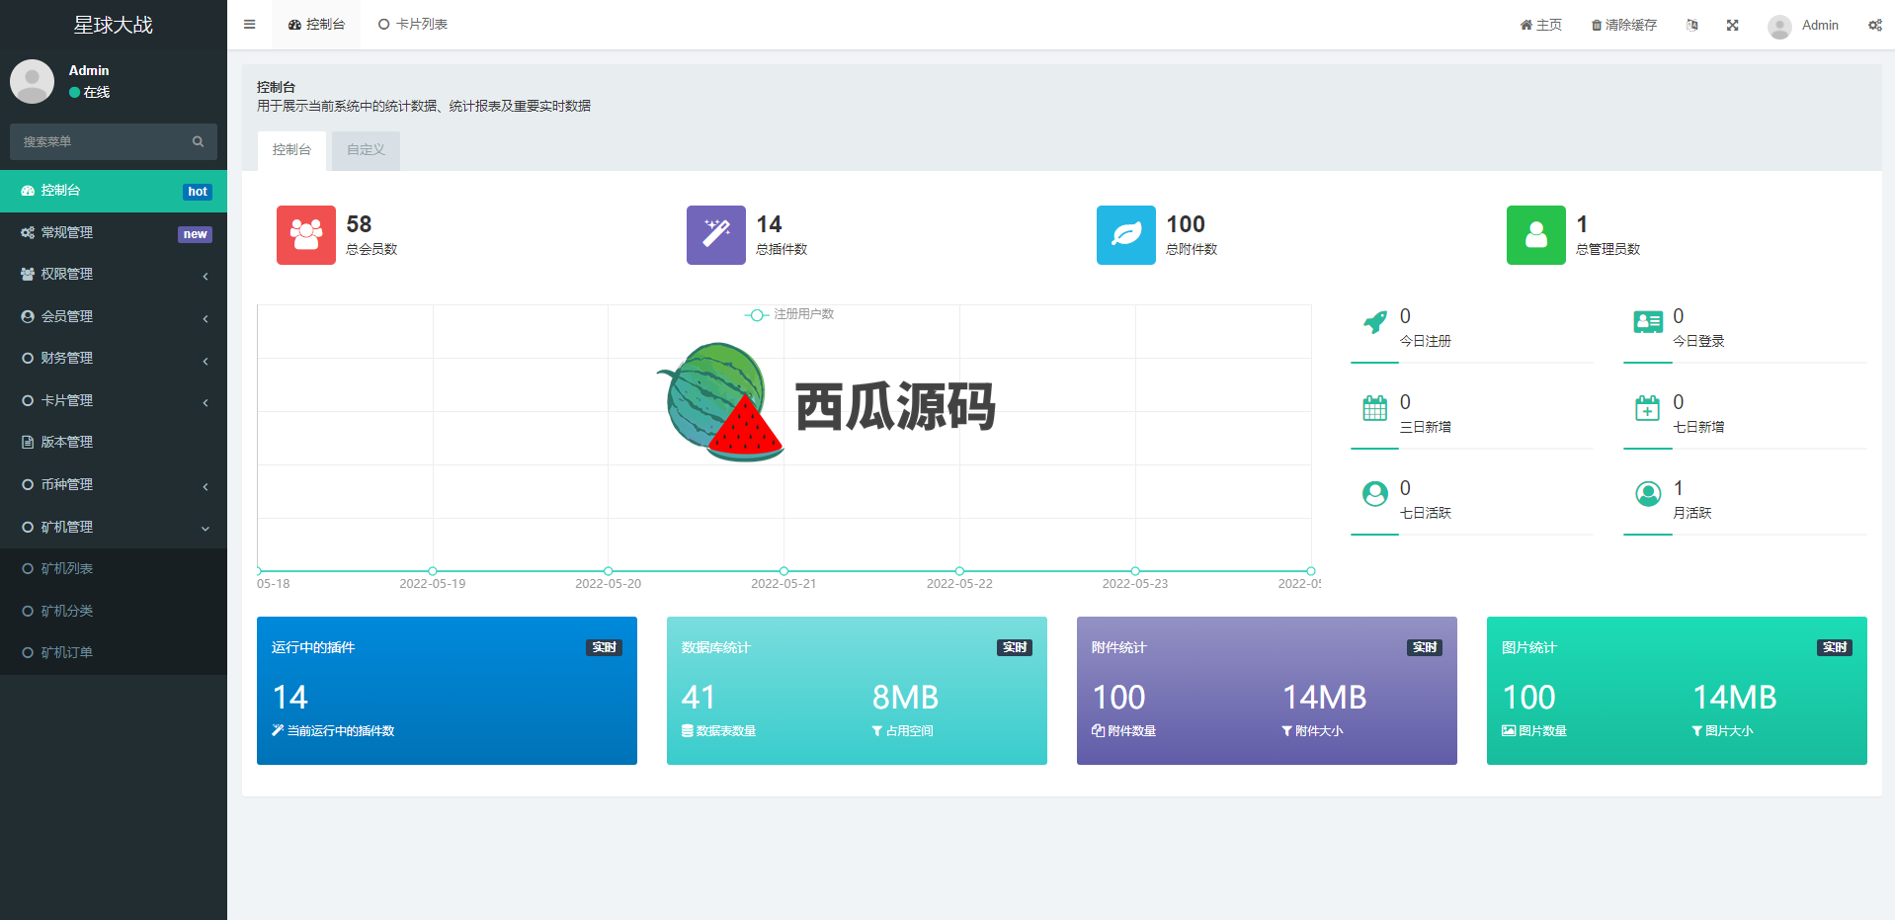Click the Admin avatar in top bar
Image resolution: width=1895 pixels, height=920 pixels.
click(x=1779, y=27)
